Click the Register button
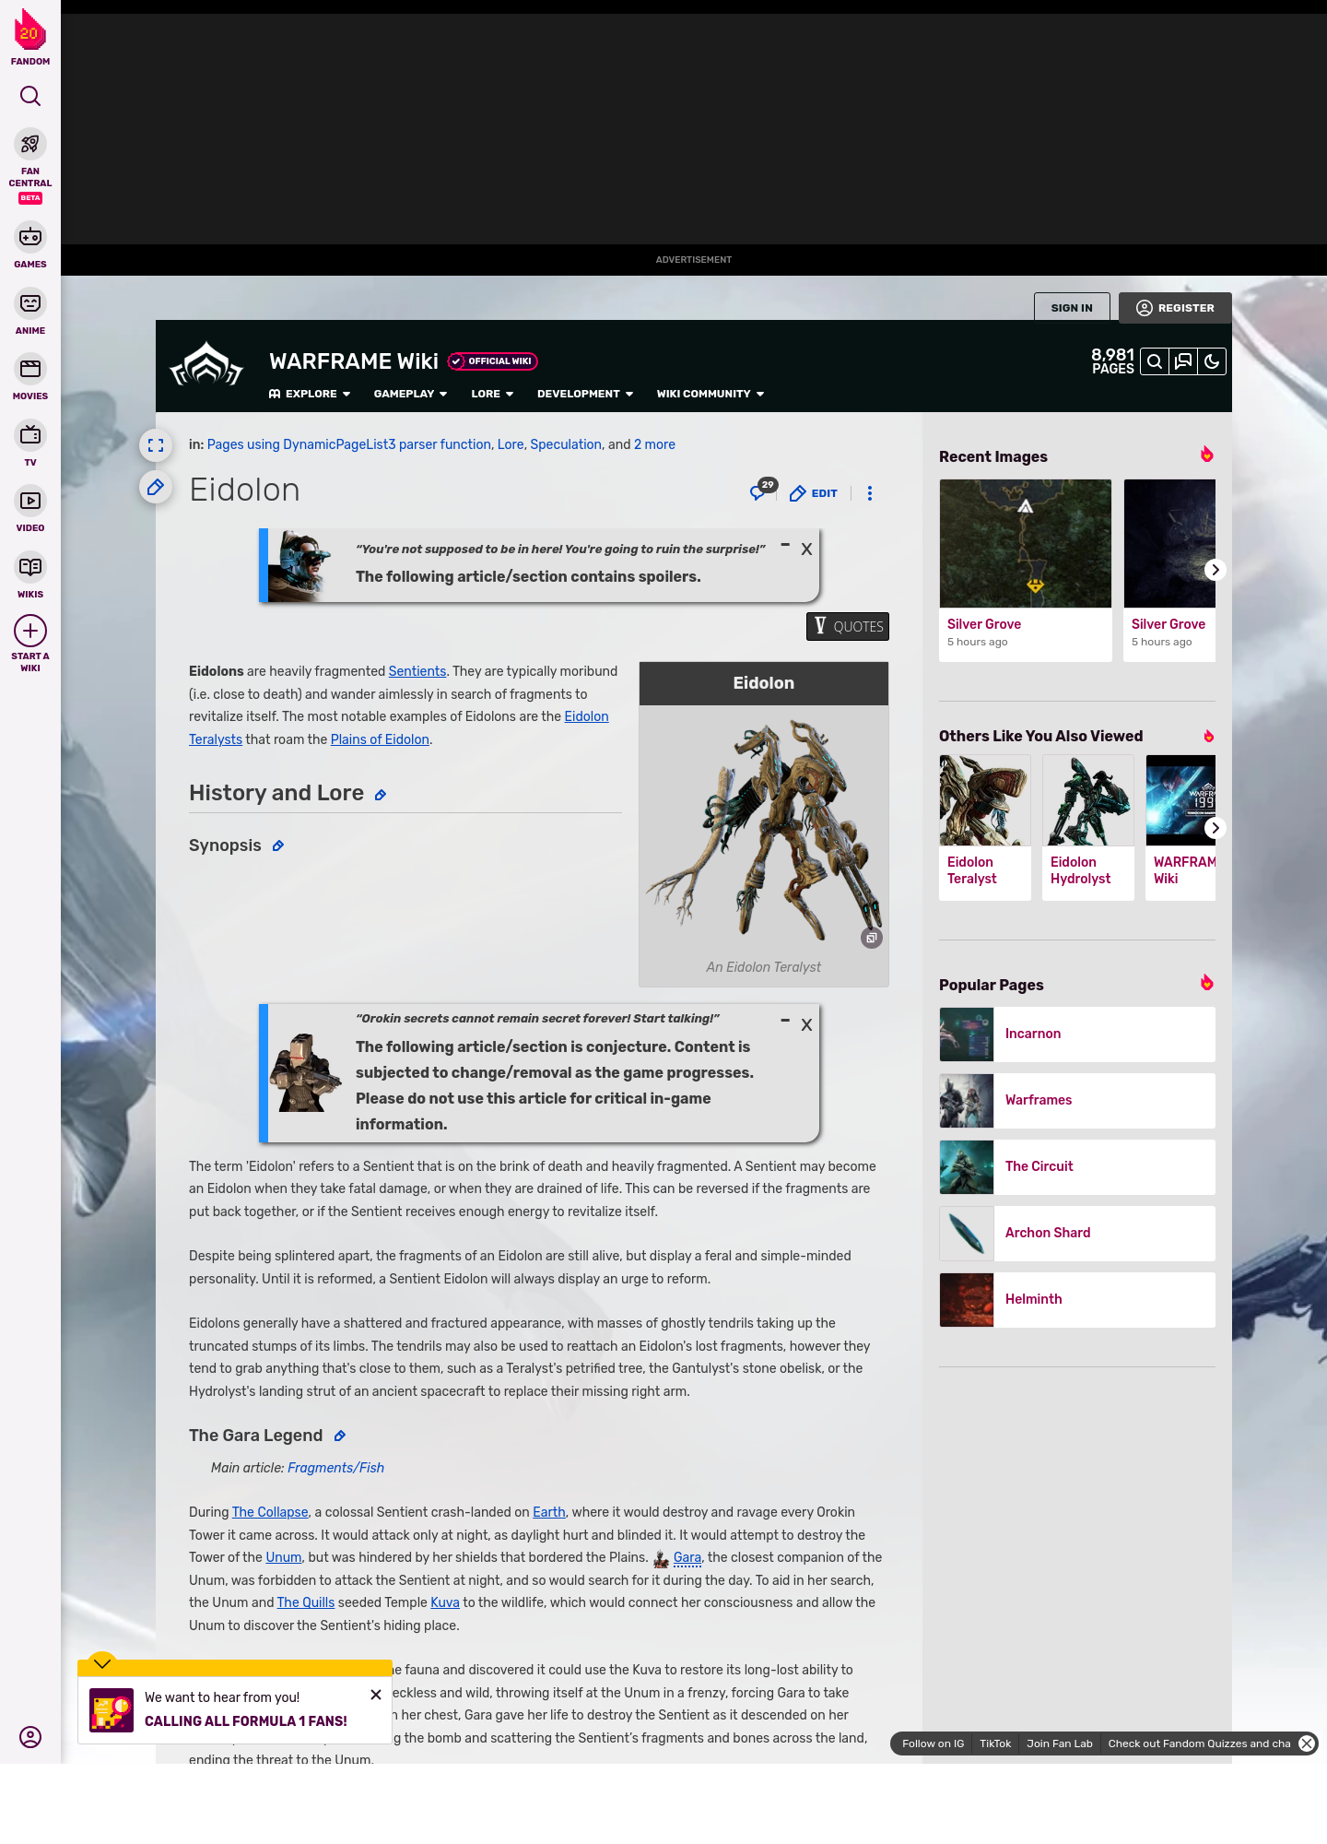 (1175, 308)
